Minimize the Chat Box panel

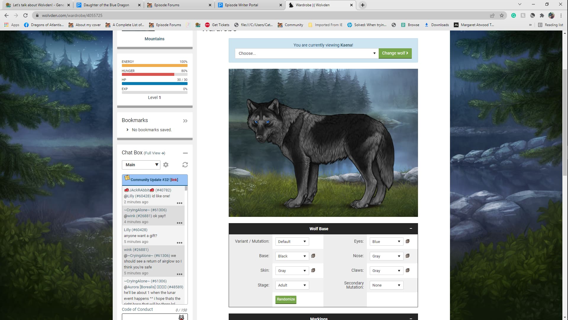tap(185, 153)
